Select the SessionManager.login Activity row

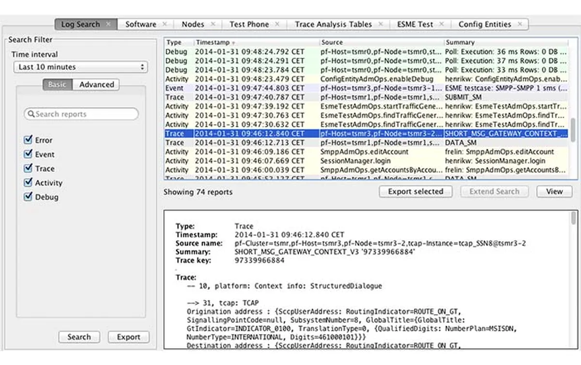pyautogui.click(x=367, y=161)
